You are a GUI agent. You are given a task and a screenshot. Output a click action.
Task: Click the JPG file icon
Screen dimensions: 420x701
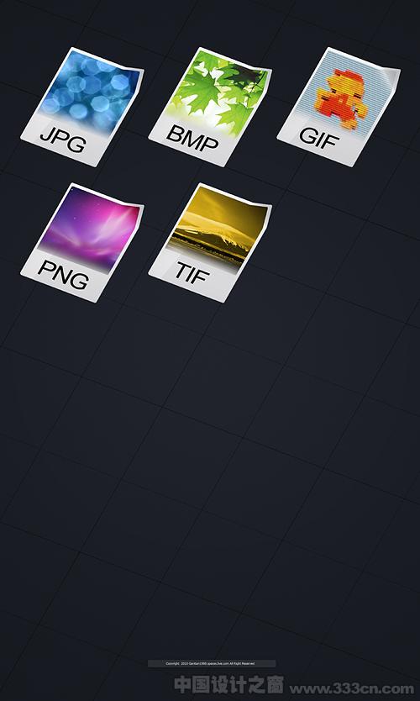click(x=81, y=107)
